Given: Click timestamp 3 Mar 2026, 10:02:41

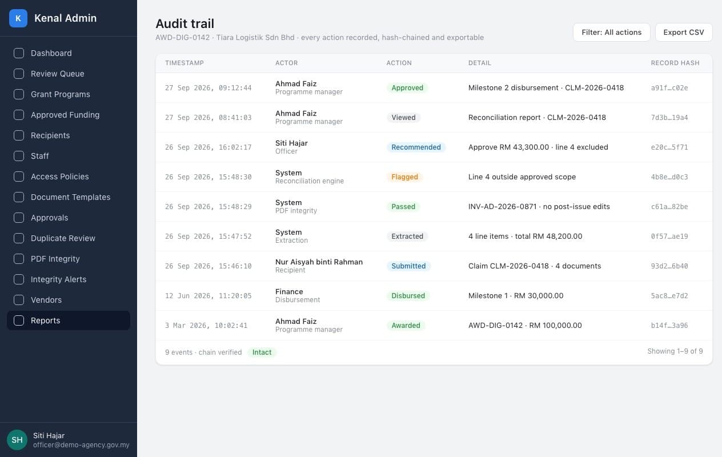Looking at the screenshot, I should click(206, 326).
